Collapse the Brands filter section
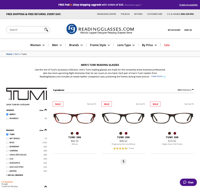Screen dimensions: 200x188 pos(46,130)
